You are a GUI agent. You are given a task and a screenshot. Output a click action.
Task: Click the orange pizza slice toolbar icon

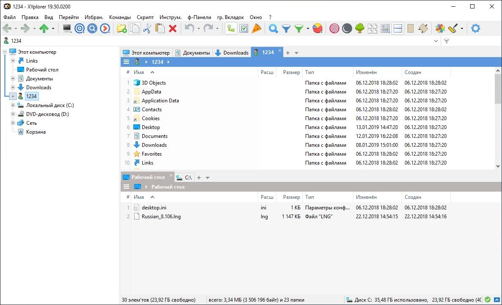tap(257, 28)
